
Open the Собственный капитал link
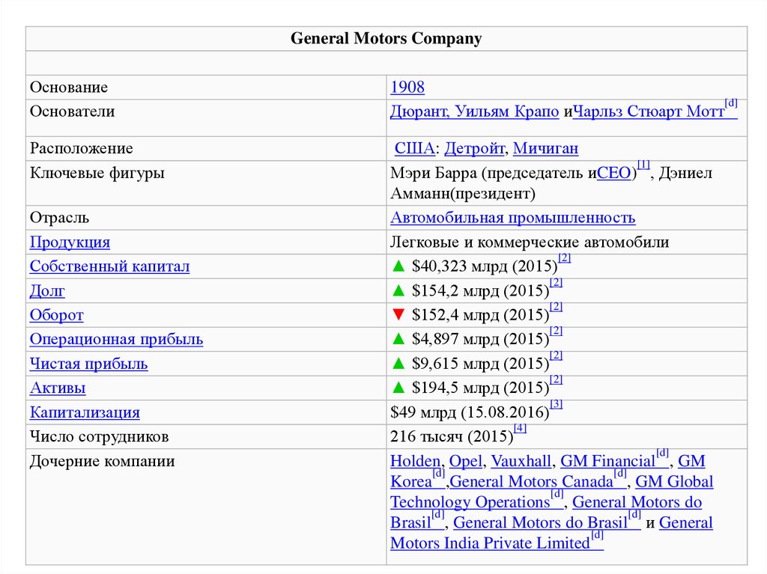(109, 266)
